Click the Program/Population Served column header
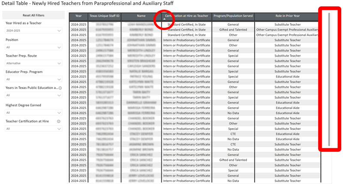The width and height of the screenshot is (343, 184). [x=233, y=16]
